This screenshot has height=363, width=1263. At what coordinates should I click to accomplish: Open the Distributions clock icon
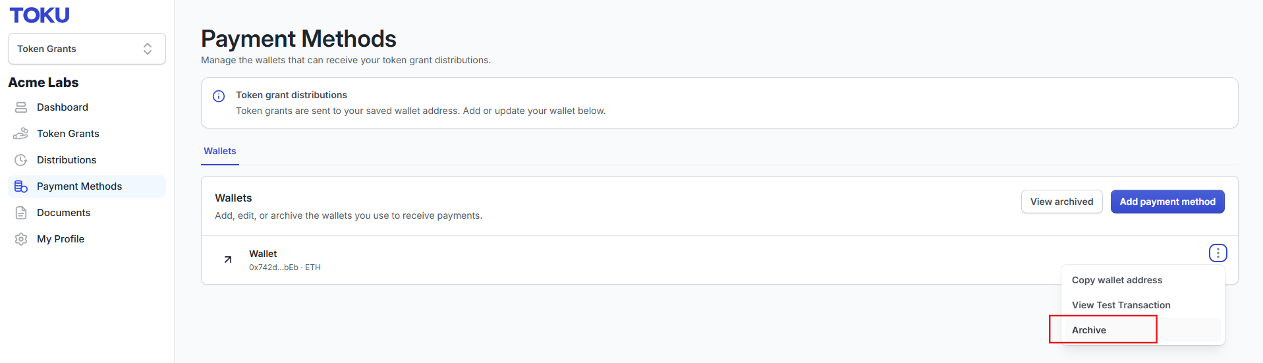coord(21,160)
